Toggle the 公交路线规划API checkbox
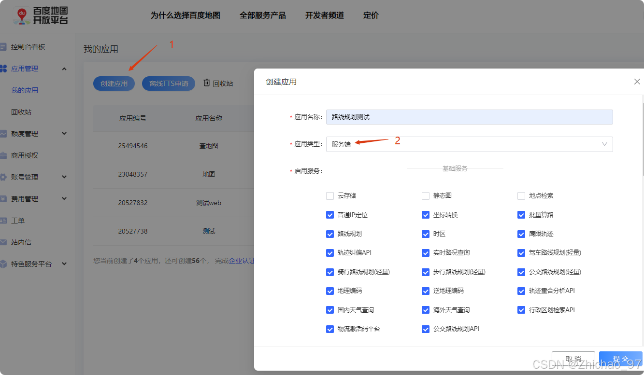This screenshot has height=375, width=644. point(426,329)
